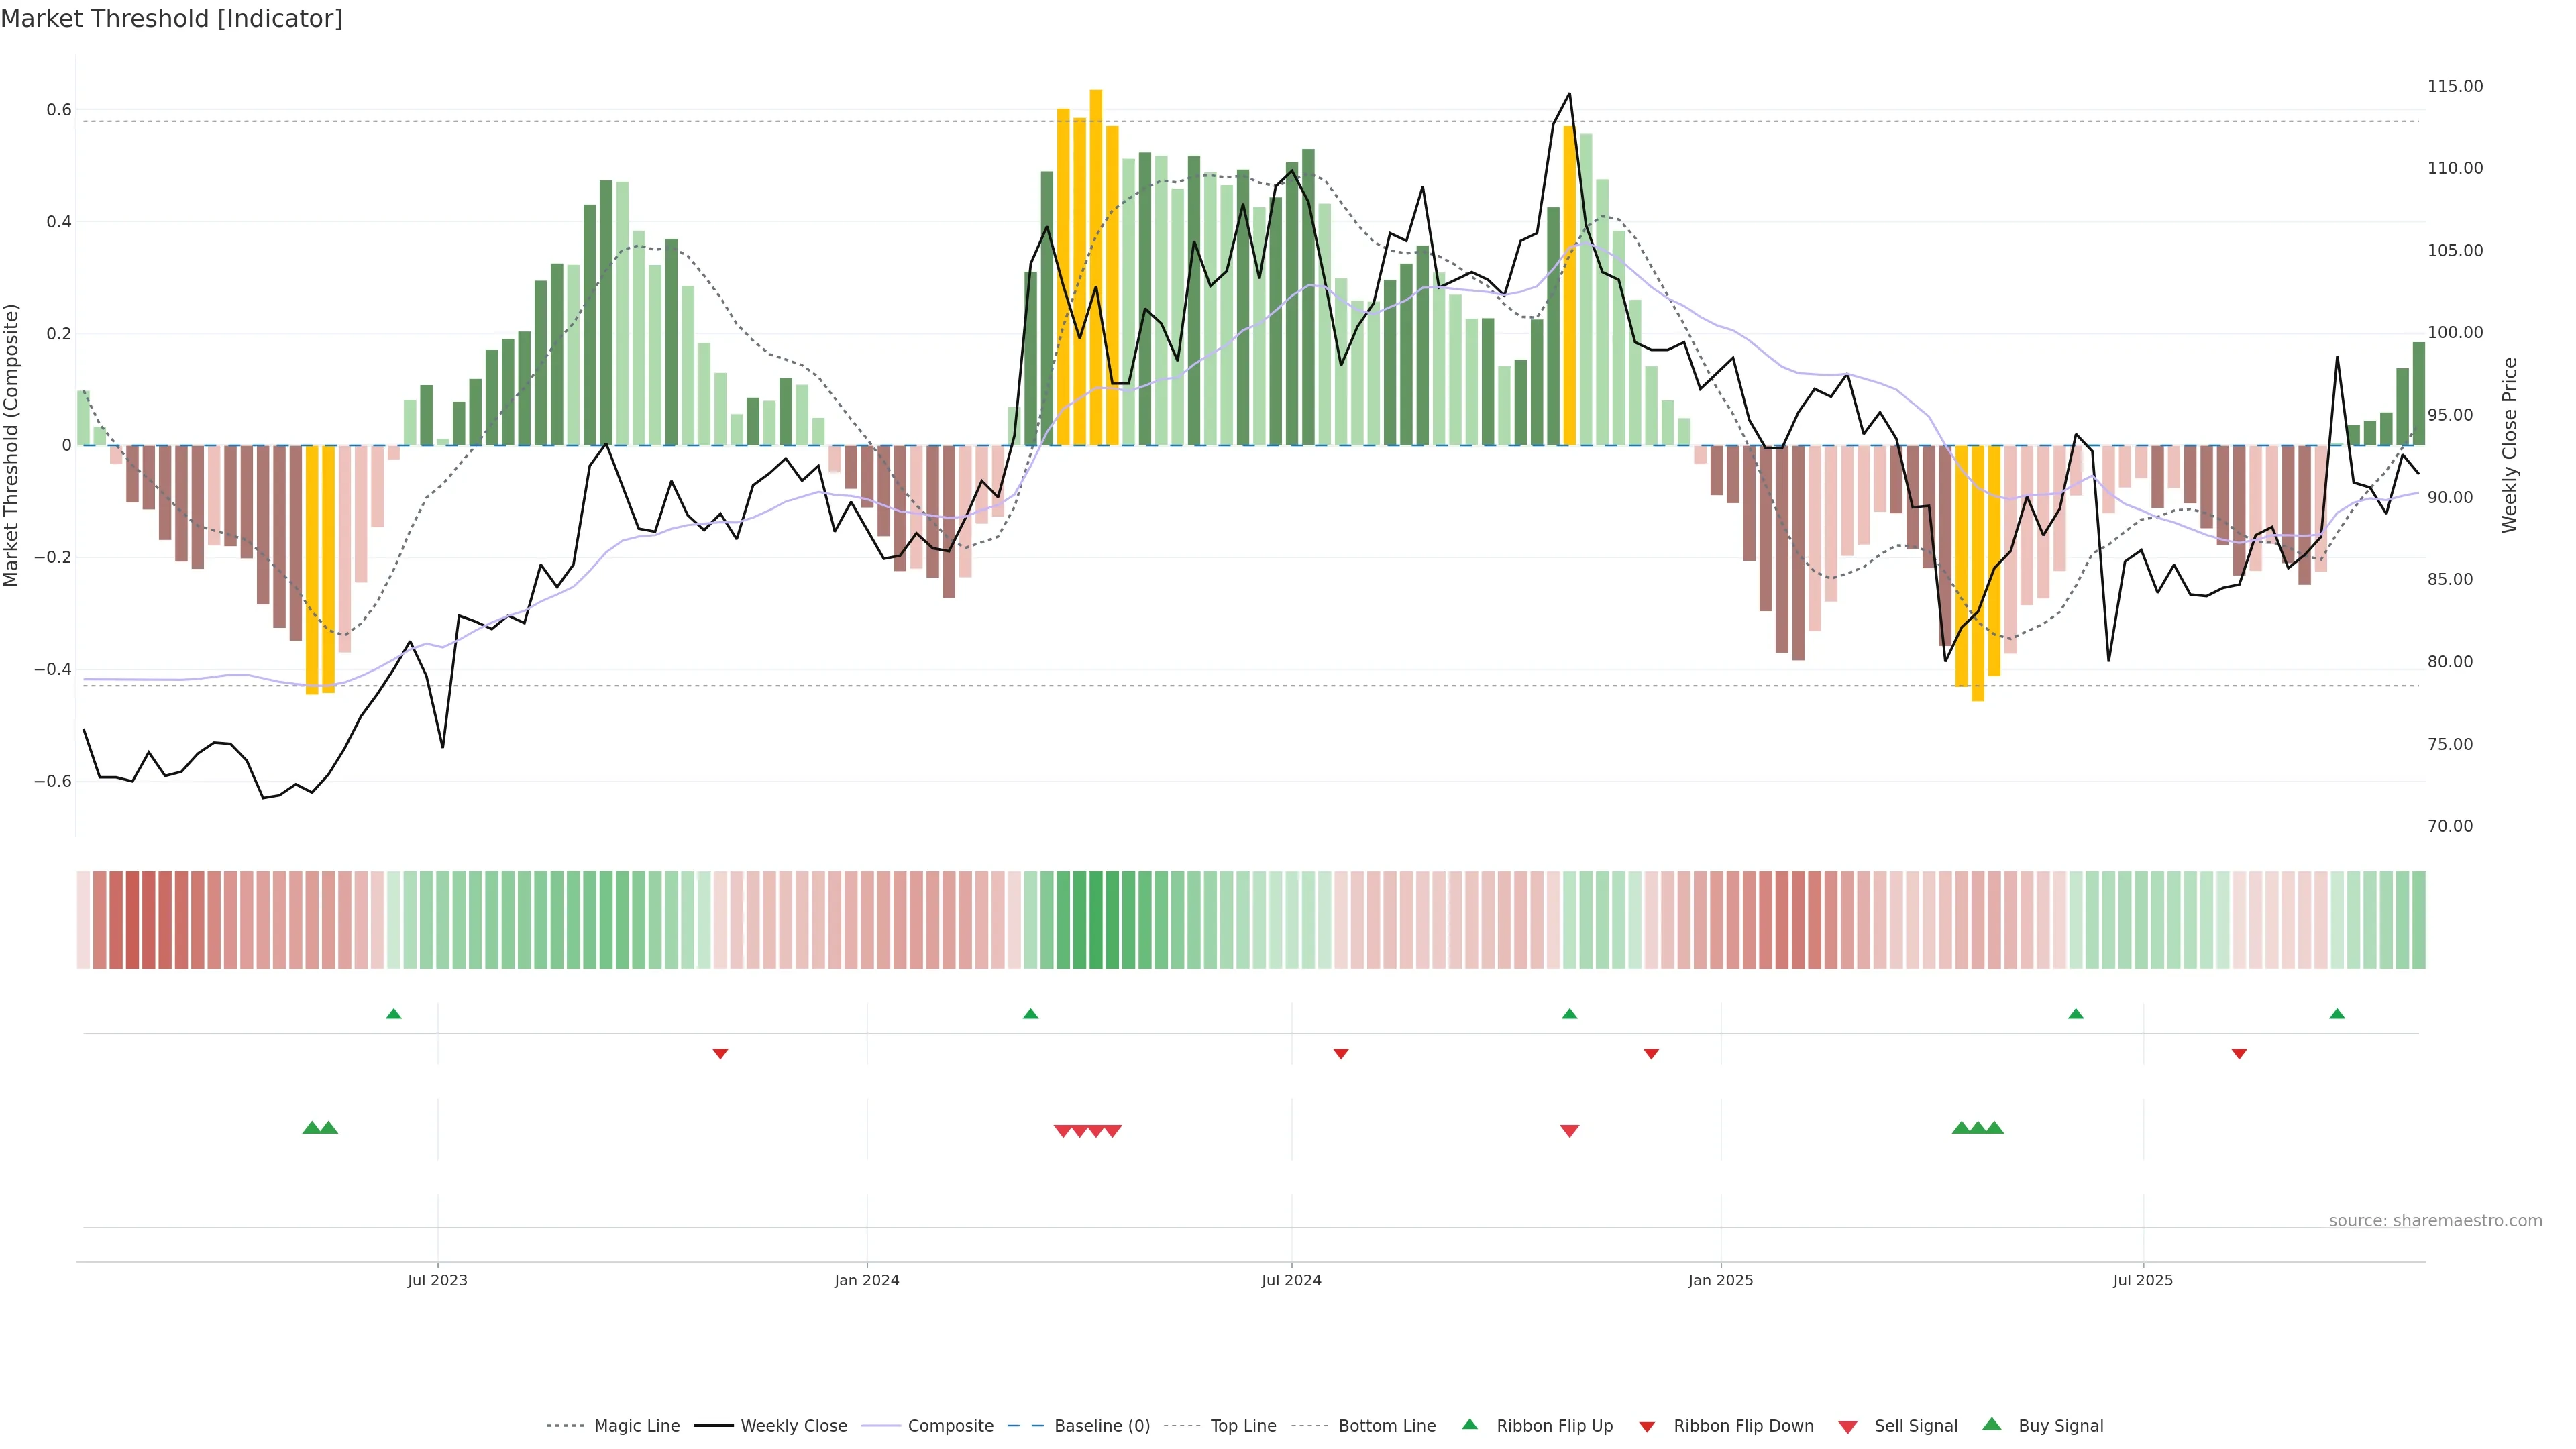Click the lone sell signal marker near October 2024
The image size is (2576, 1449).
point(1569,1131)
